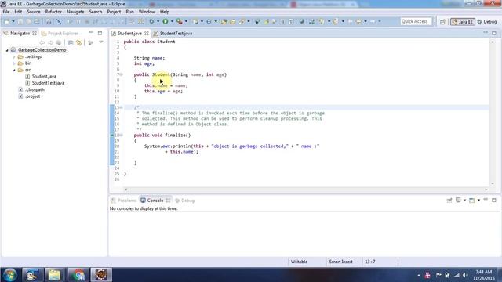Click the Windows Start button
The width and height of the screenshot is (502, 282).
pos(10,275)
